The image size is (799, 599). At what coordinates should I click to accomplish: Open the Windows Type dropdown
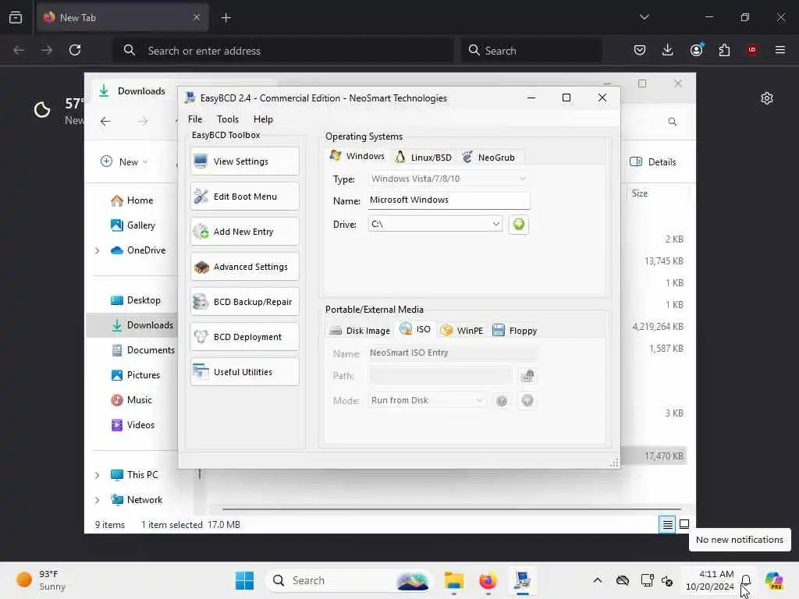click(x=449, y=179)
